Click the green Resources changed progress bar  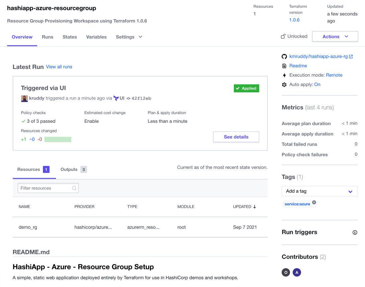pyautogui.click(x=58, y=139)
